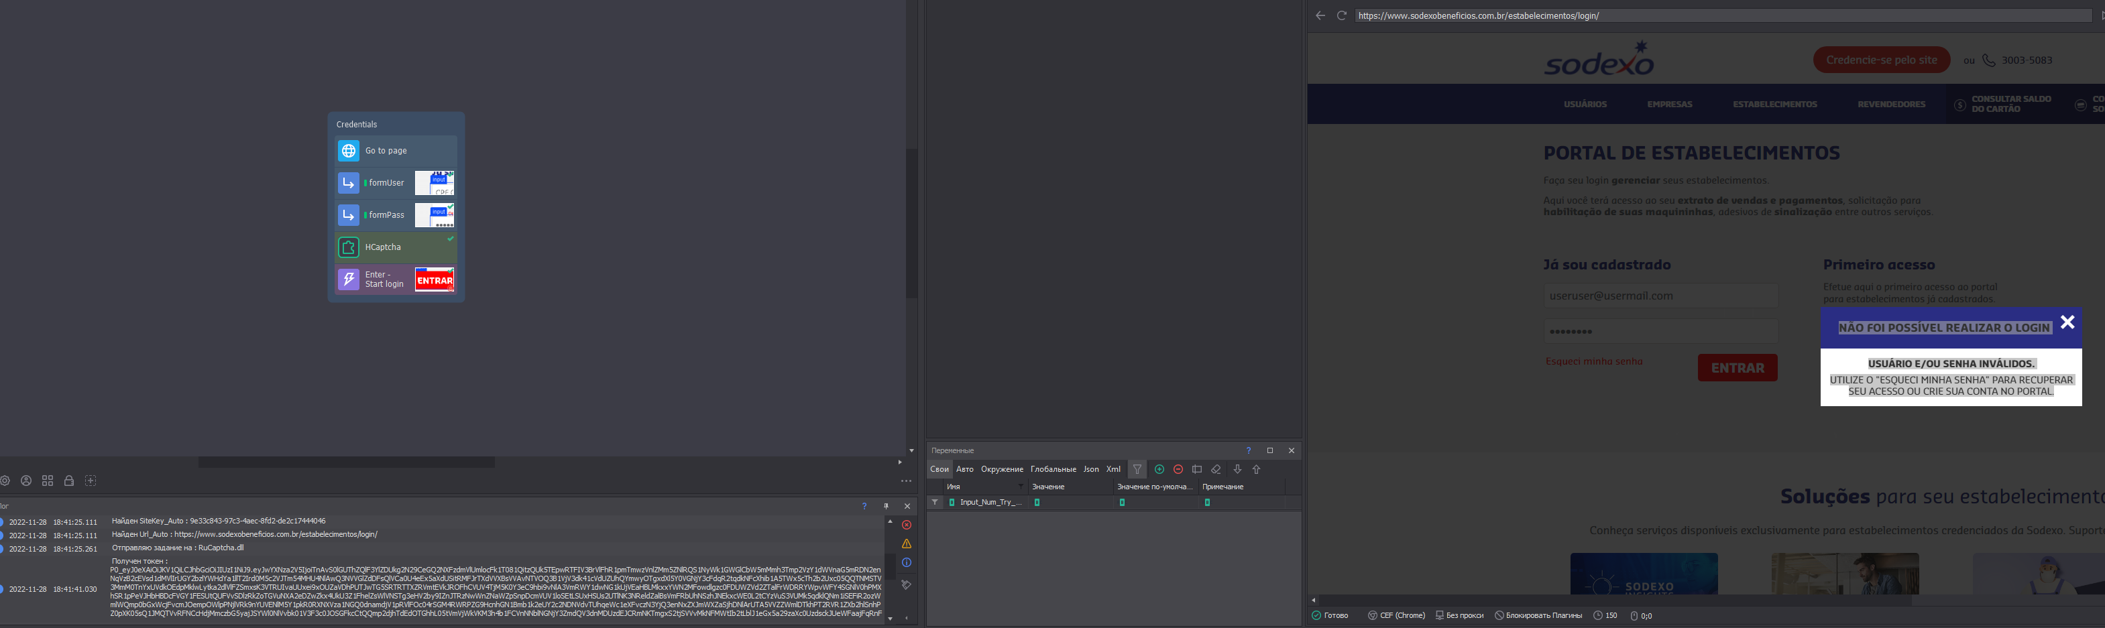Open help for the log panel
The height and width of the screenshot is (628, 2105).
(x=864, y=506)
